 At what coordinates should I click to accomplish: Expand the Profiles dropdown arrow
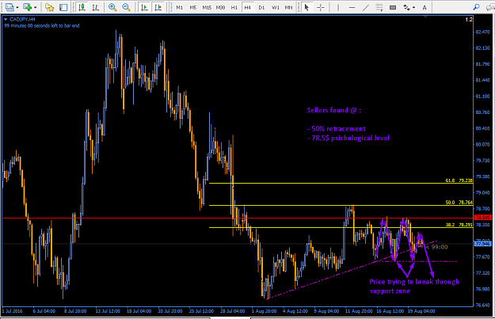point(17,7)
